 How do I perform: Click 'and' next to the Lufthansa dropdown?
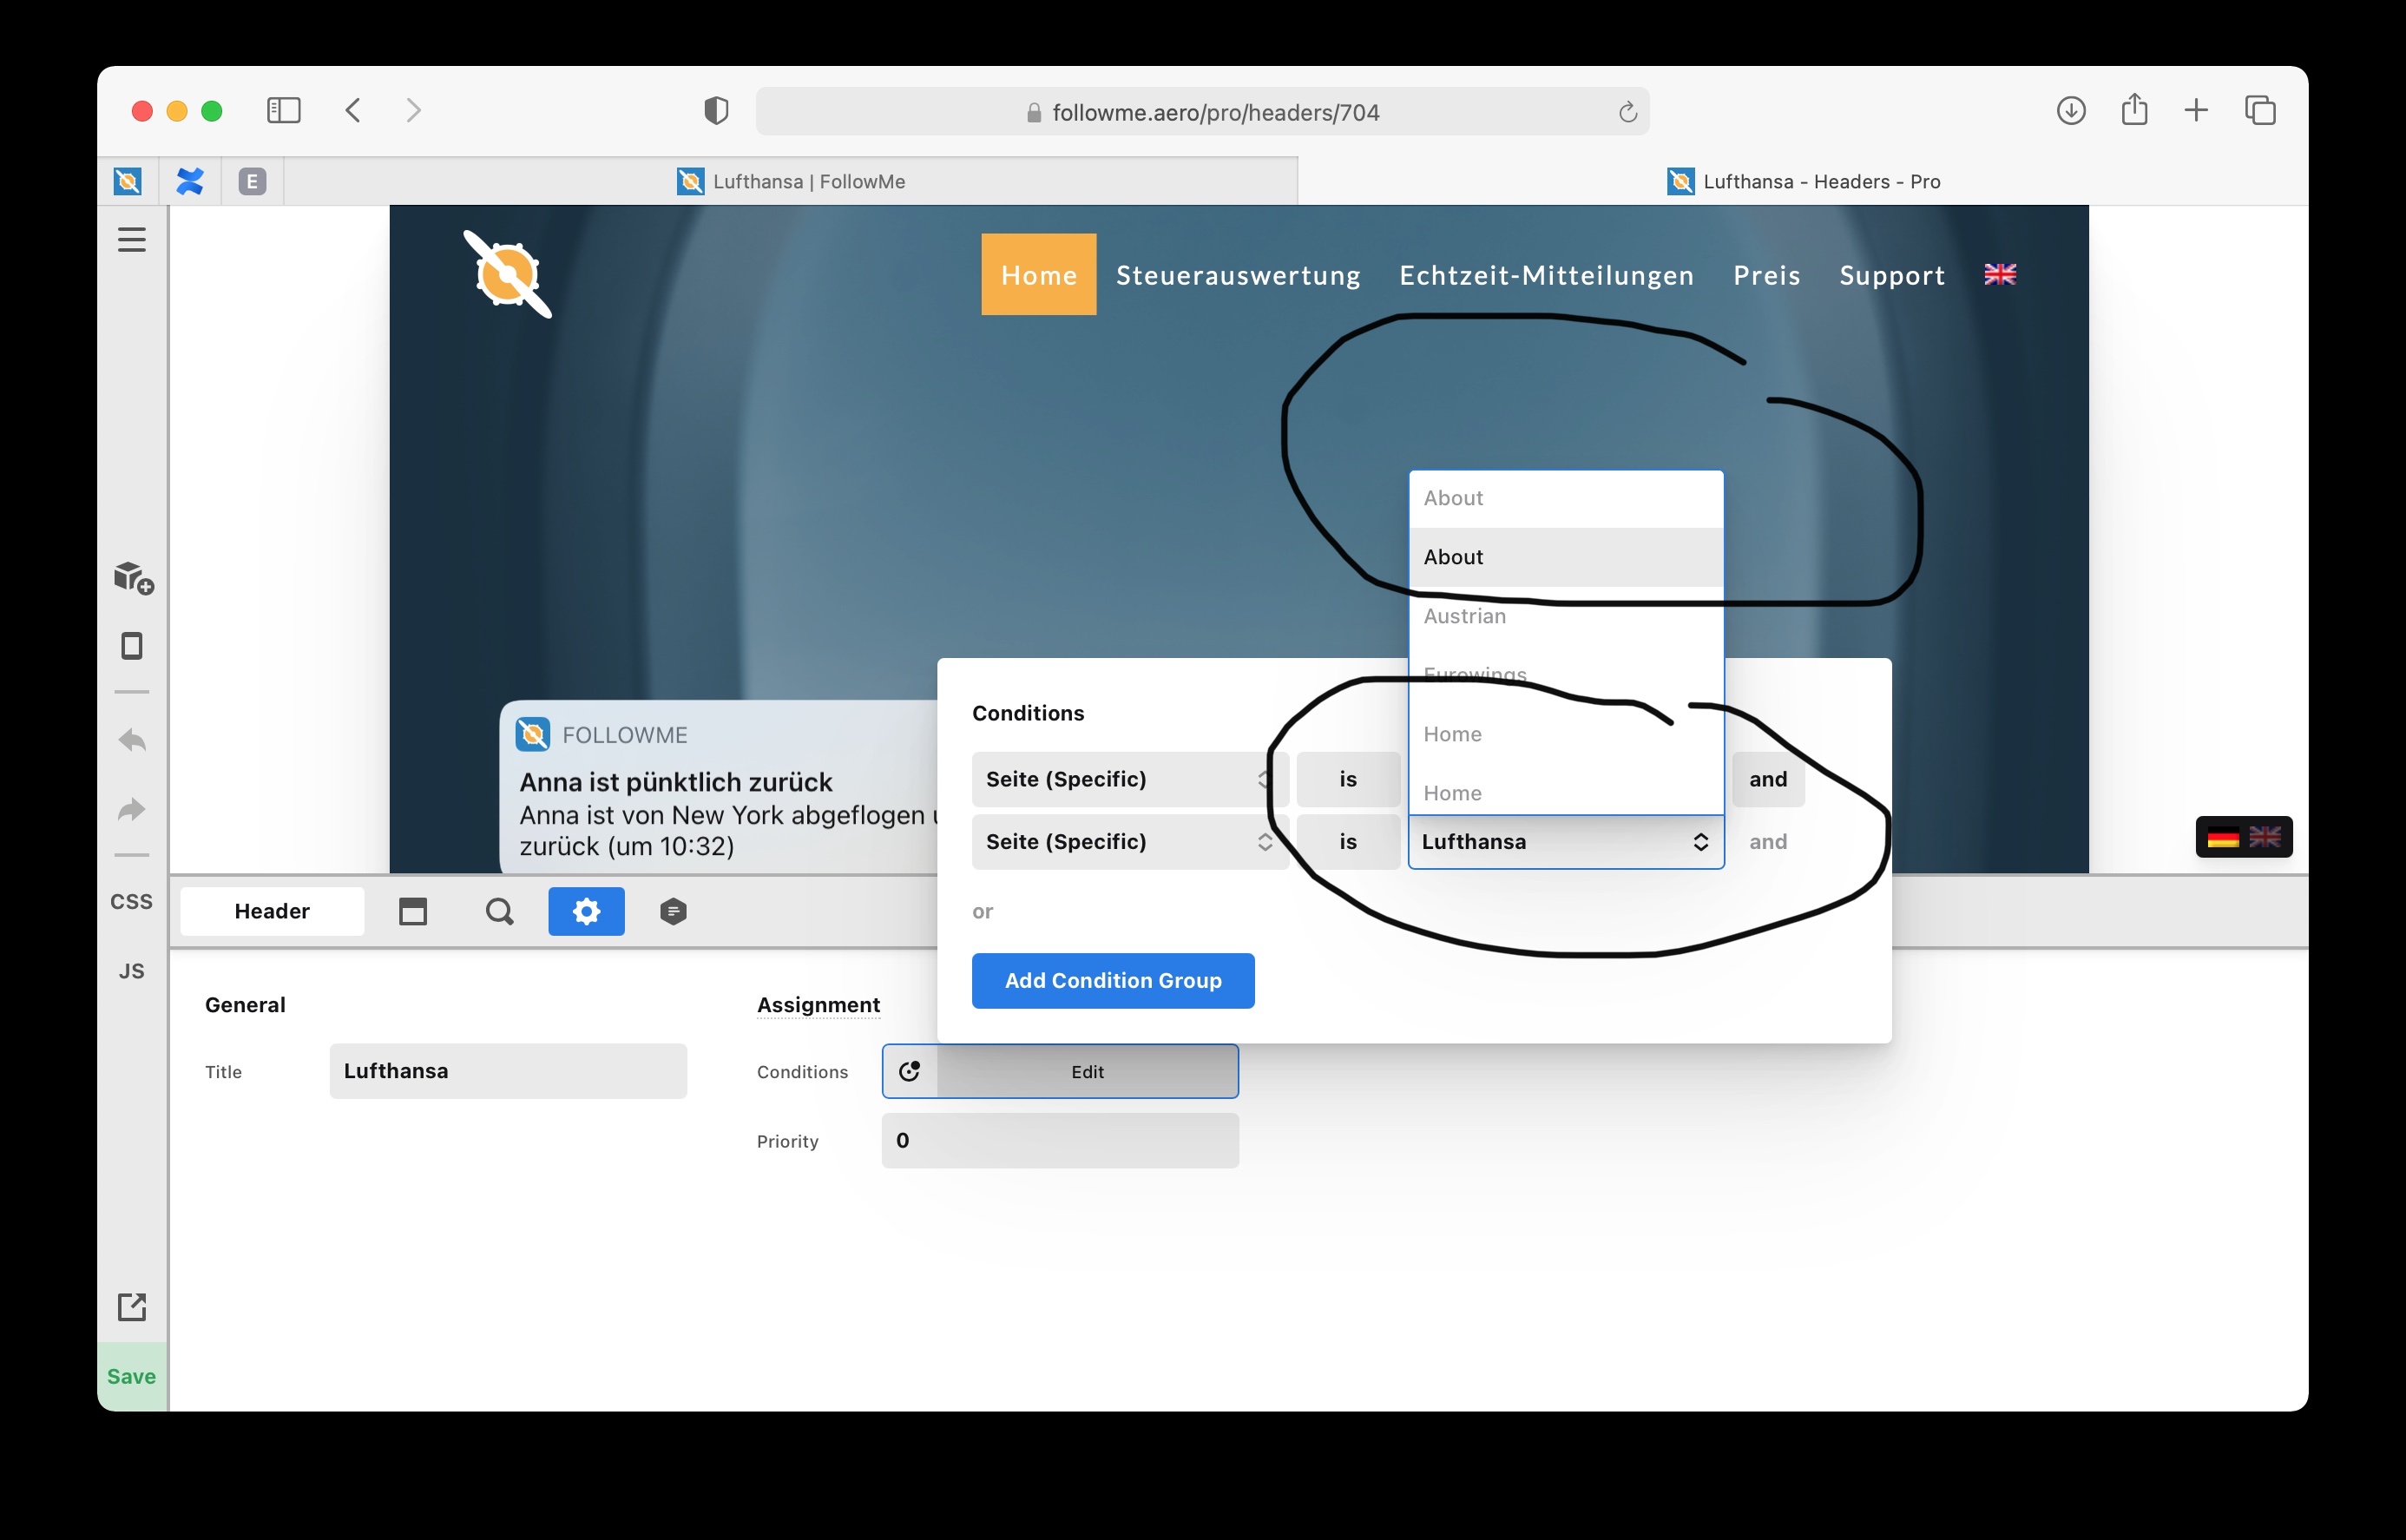point(1768,842)
